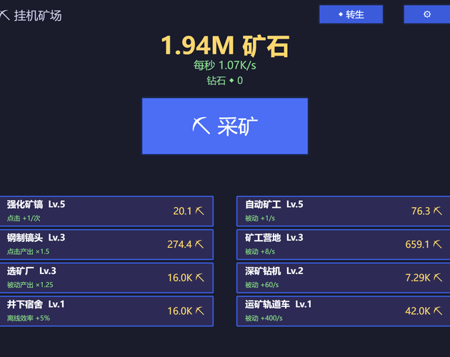Open the settings gear button
The width and height of the screenshot is (450, 357).
[427, 14]
